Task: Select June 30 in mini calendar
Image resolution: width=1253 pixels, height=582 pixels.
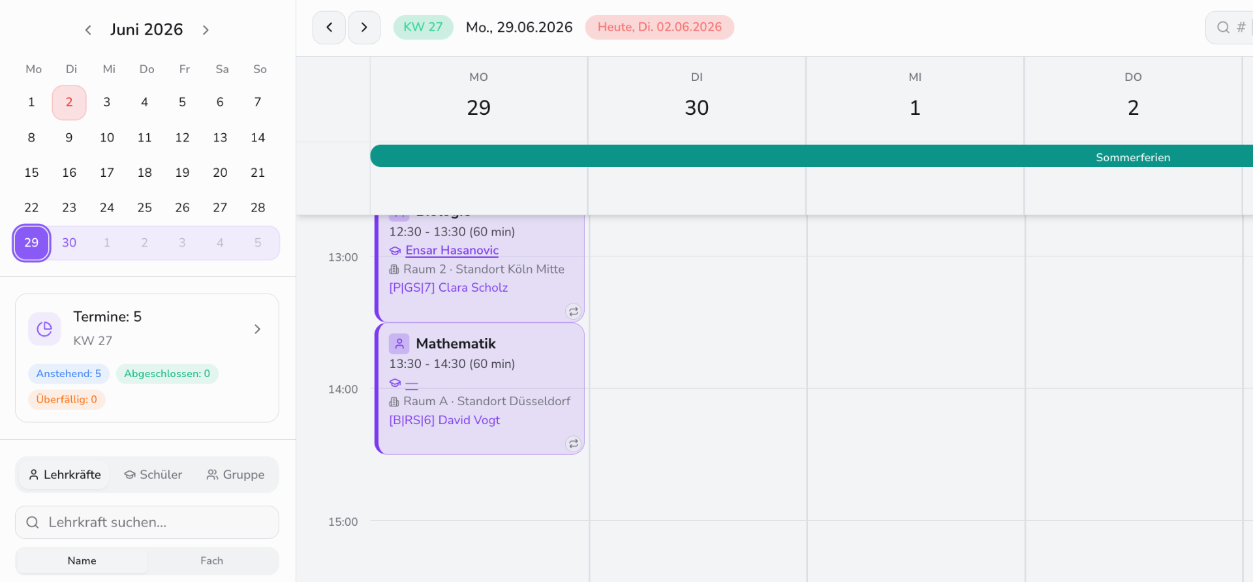Action: [x=69, y=243]
